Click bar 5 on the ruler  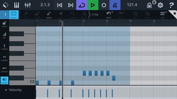click(131, 21)
